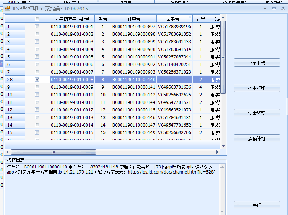Viewport: 288px width, 215px height.
Task: Select row header number 10
Action: (x=15, y=95)
